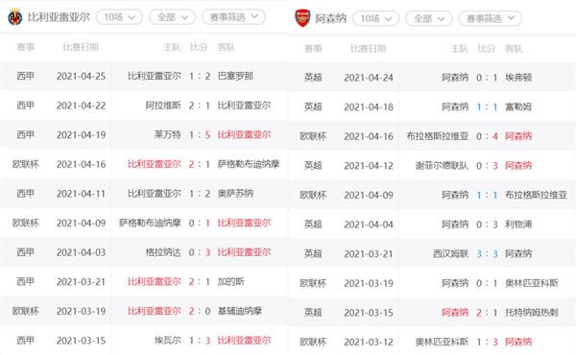Click the Villarreal club crest icon
This screenshot has width=576, height=355.
coord(15,17)
